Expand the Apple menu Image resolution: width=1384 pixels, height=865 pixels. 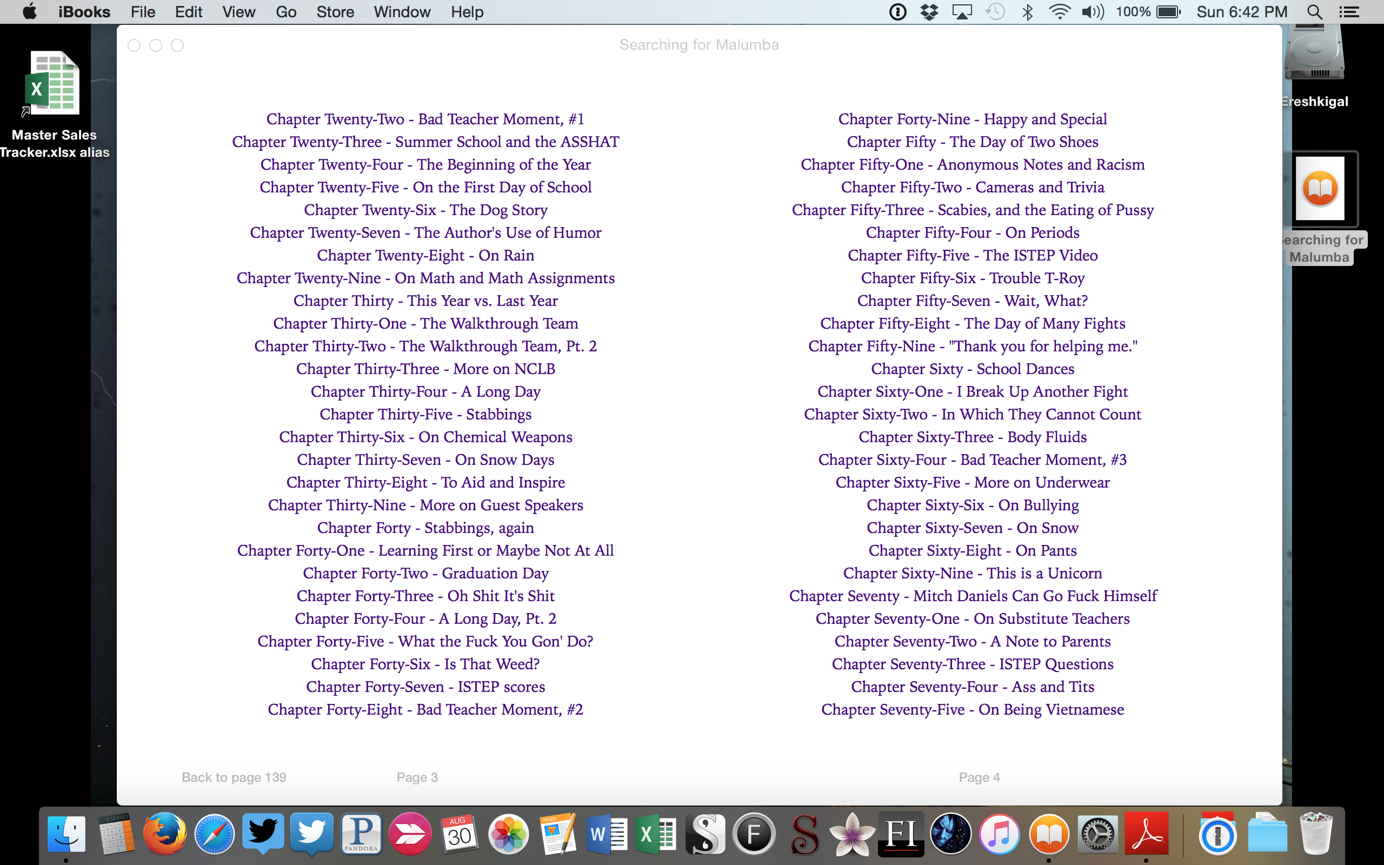pyautogui.click(x=30, y=12)
